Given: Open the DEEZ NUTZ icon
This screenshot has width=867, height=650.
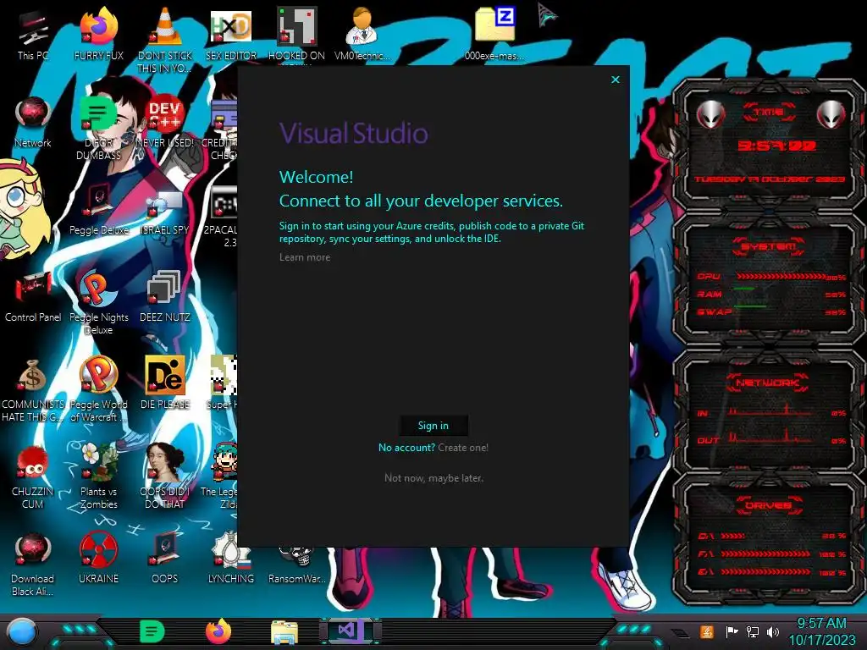Looking at the screenshot, I should coord(165,296).
